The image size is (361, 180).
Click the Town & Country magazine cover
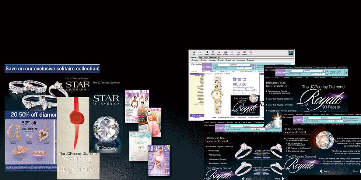coord(150,122)
